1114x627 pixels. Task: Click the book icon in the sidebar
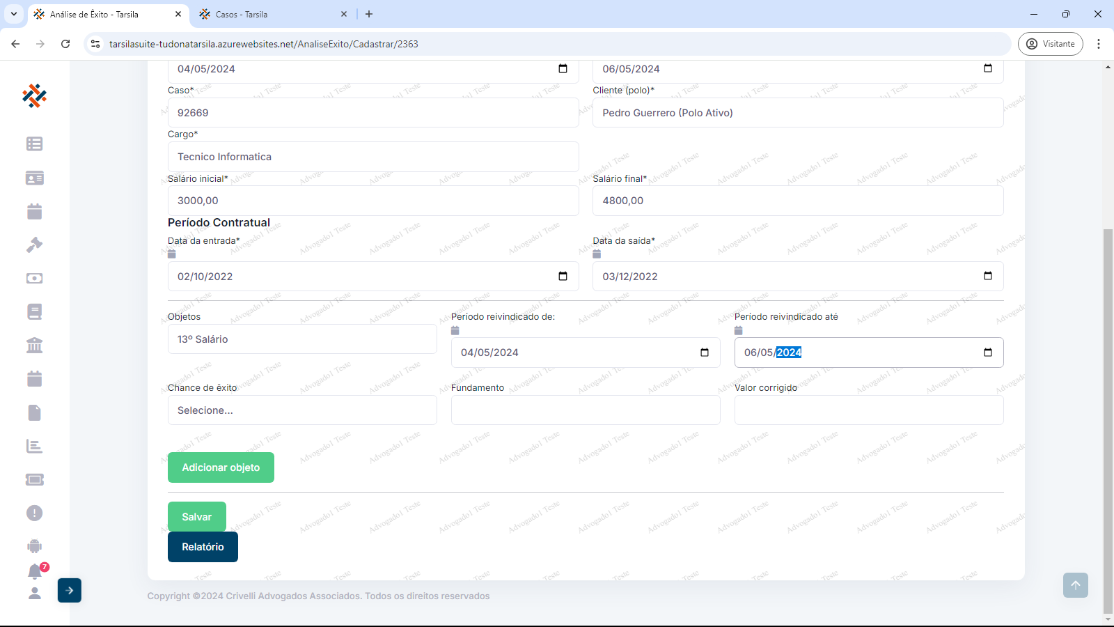34,311
